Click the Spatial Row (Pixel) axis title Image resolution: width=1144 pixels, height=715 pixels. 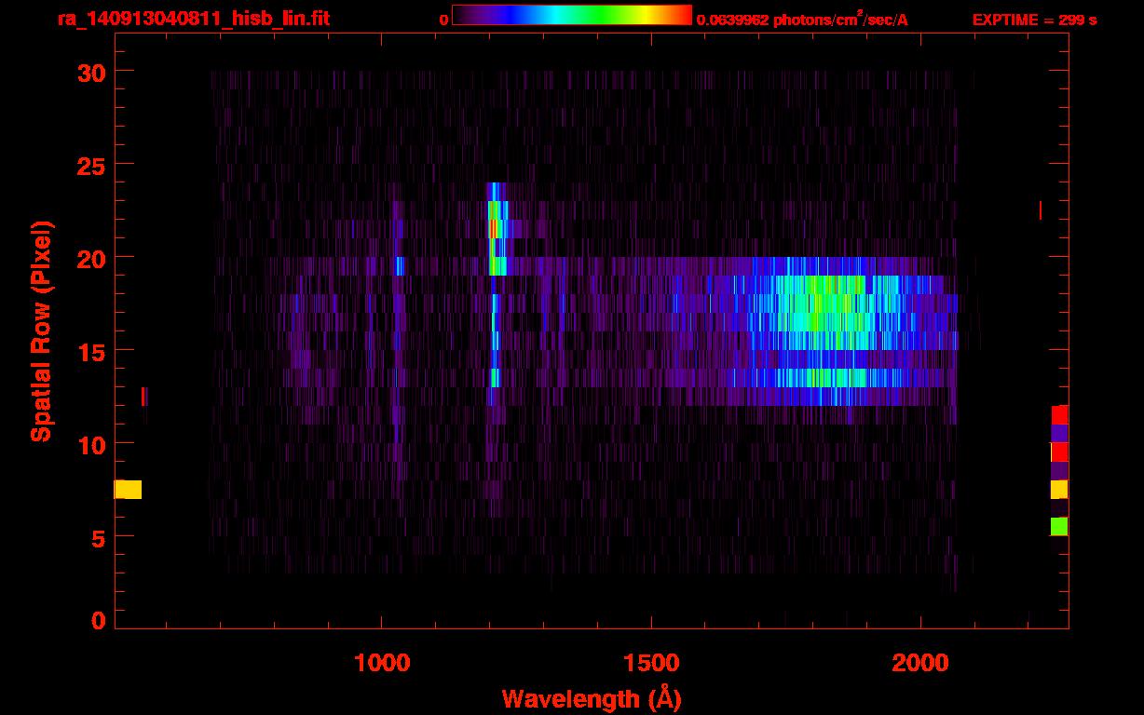point(41,331)
